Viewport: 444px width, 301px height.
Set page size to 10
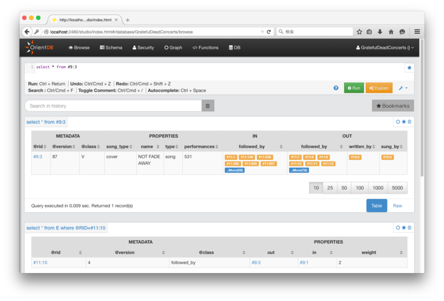coord(316,188)
